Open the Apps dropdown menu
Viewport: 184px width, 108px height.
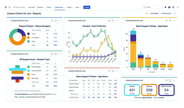(x=78, y=7)
